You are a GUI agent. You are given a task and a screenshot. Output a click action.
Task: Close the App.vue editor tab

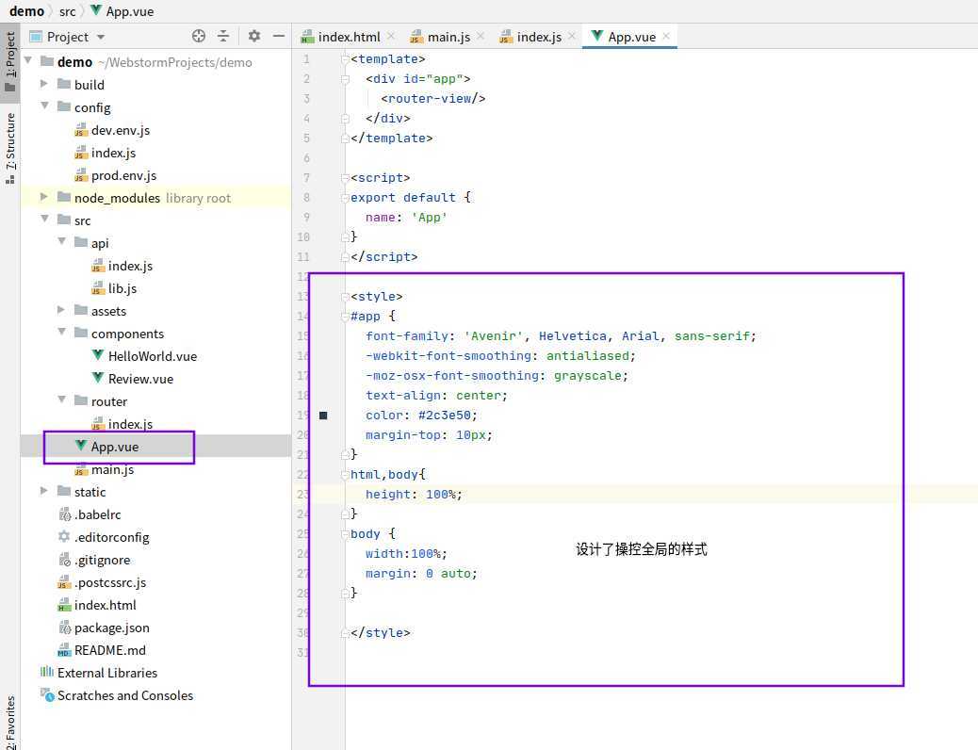coord(666,36)
